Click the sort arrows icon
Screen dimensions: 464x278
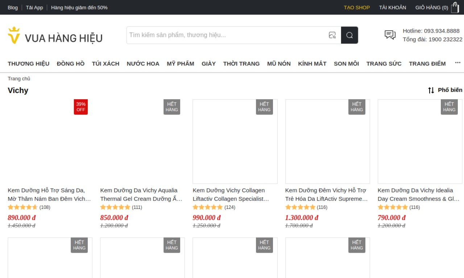point(431,90)
